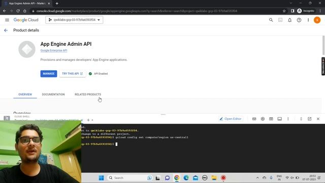The height and width of the screenshot is (183, 325).
Task: Toggle the Cloud Shell on-screen keyboard icon
Action: (254, 119)
